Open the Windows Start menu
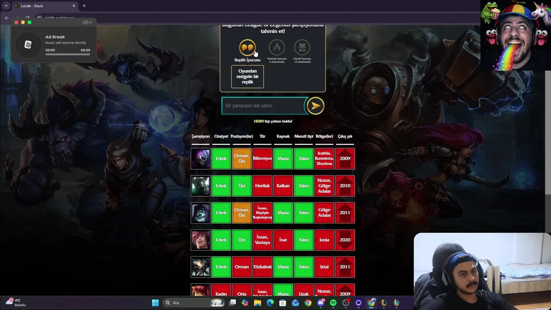Image resolution: width=551 pixels, height=310 pixels. point(155,303)
